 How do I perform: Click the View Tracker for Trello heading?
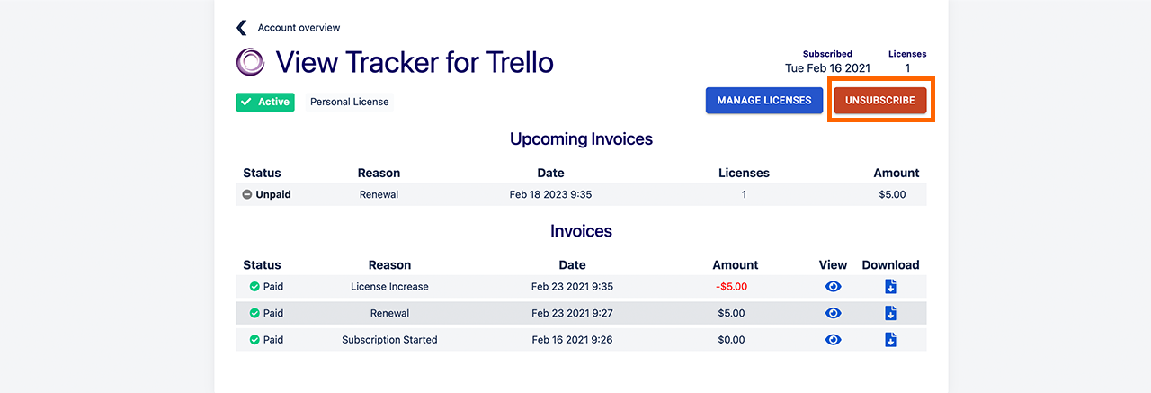point(415,62)
